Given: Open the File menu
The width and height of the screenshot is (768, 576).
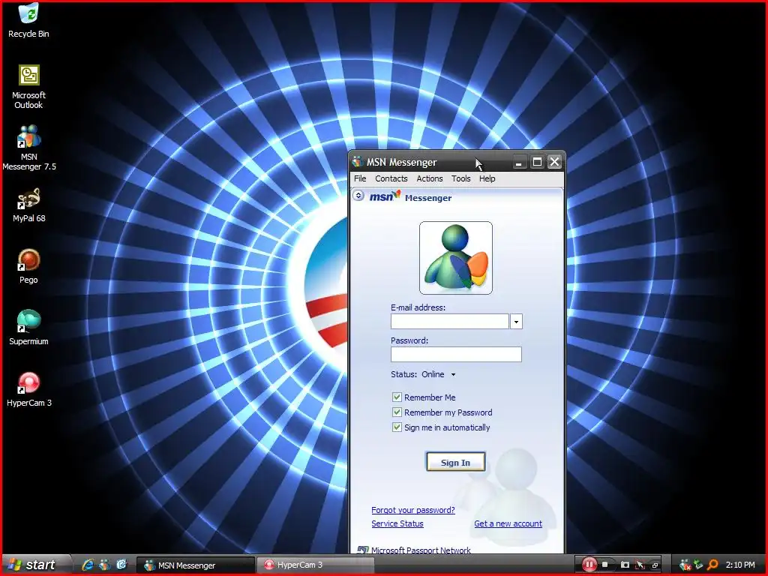Looking at the screenshot, I should (360, 178).
